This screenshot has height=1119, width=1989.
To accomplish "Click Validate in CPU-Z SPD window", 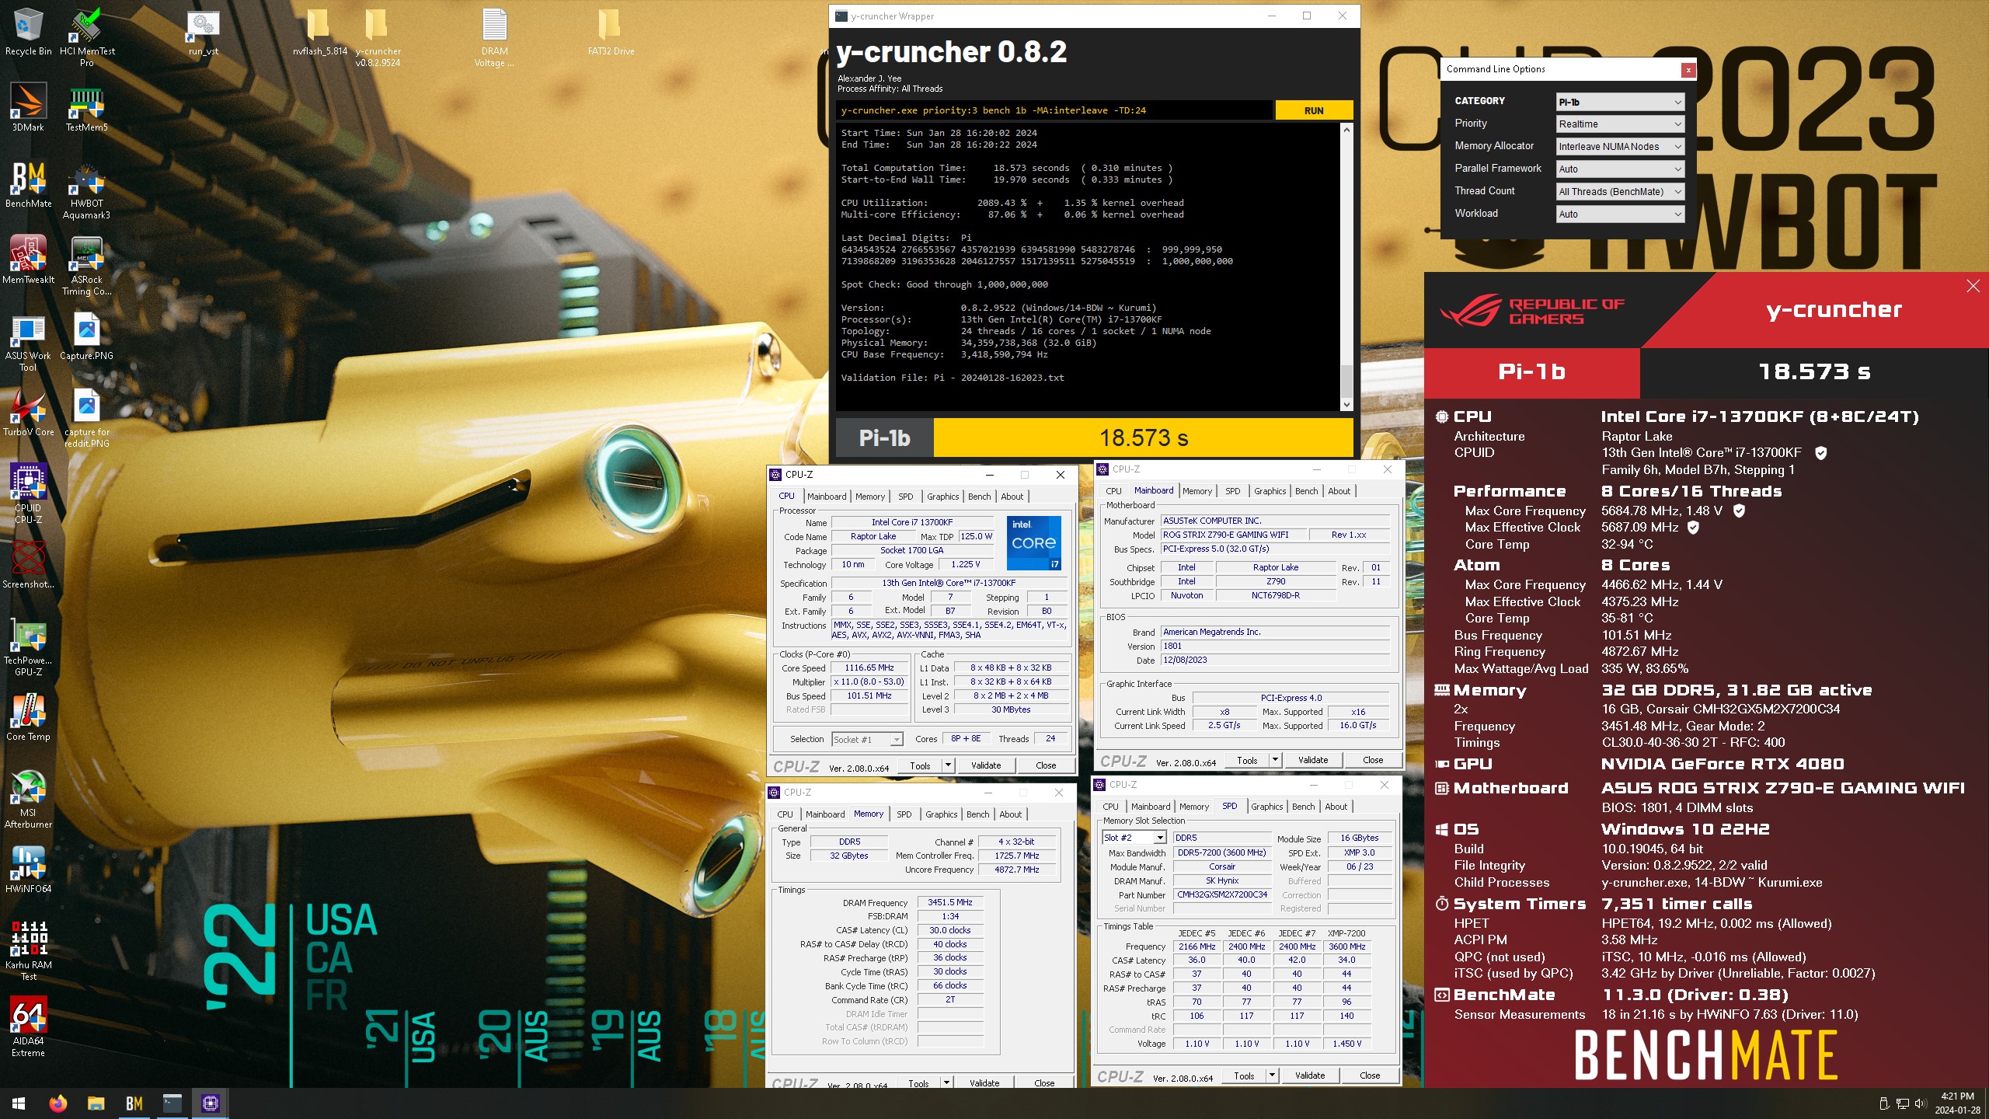I will (x=1310, y=1076).
